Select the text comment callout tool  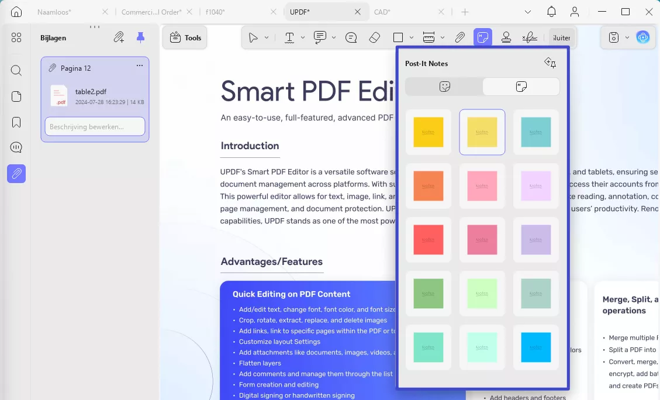click(320, 37)
